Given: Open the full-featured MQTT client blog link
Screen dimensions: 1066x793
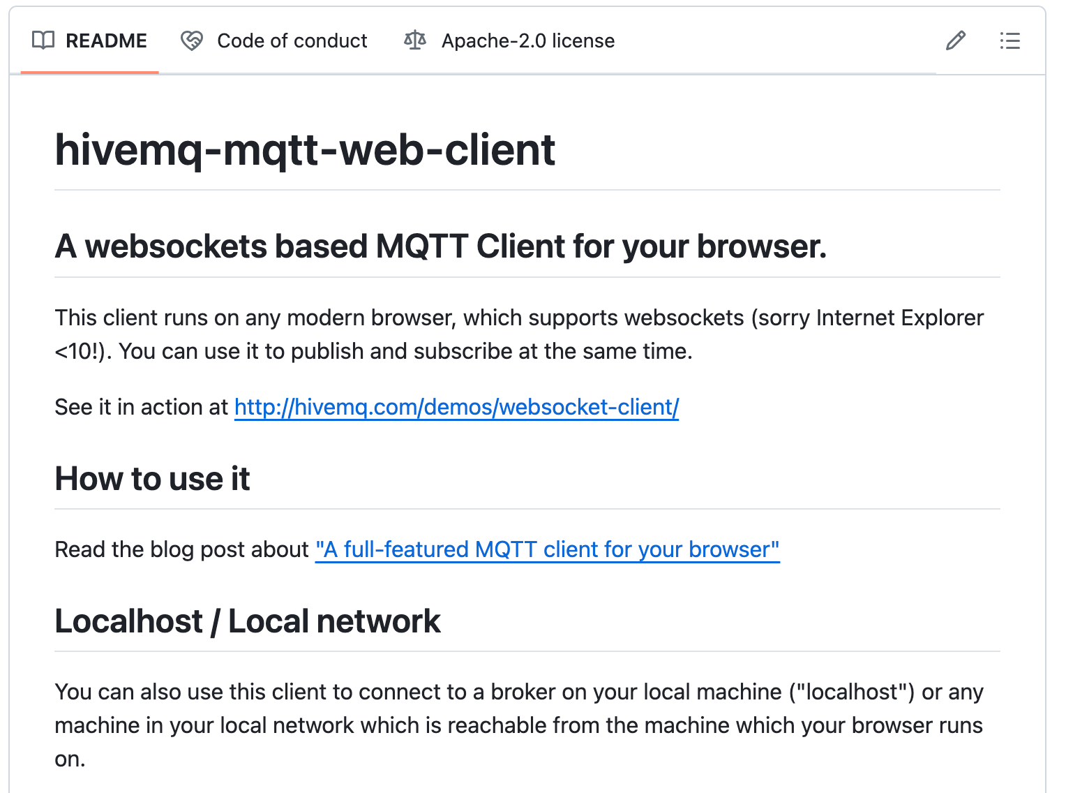Looking at the screenshot, I should pyautogui.click(x=547, y=549).
